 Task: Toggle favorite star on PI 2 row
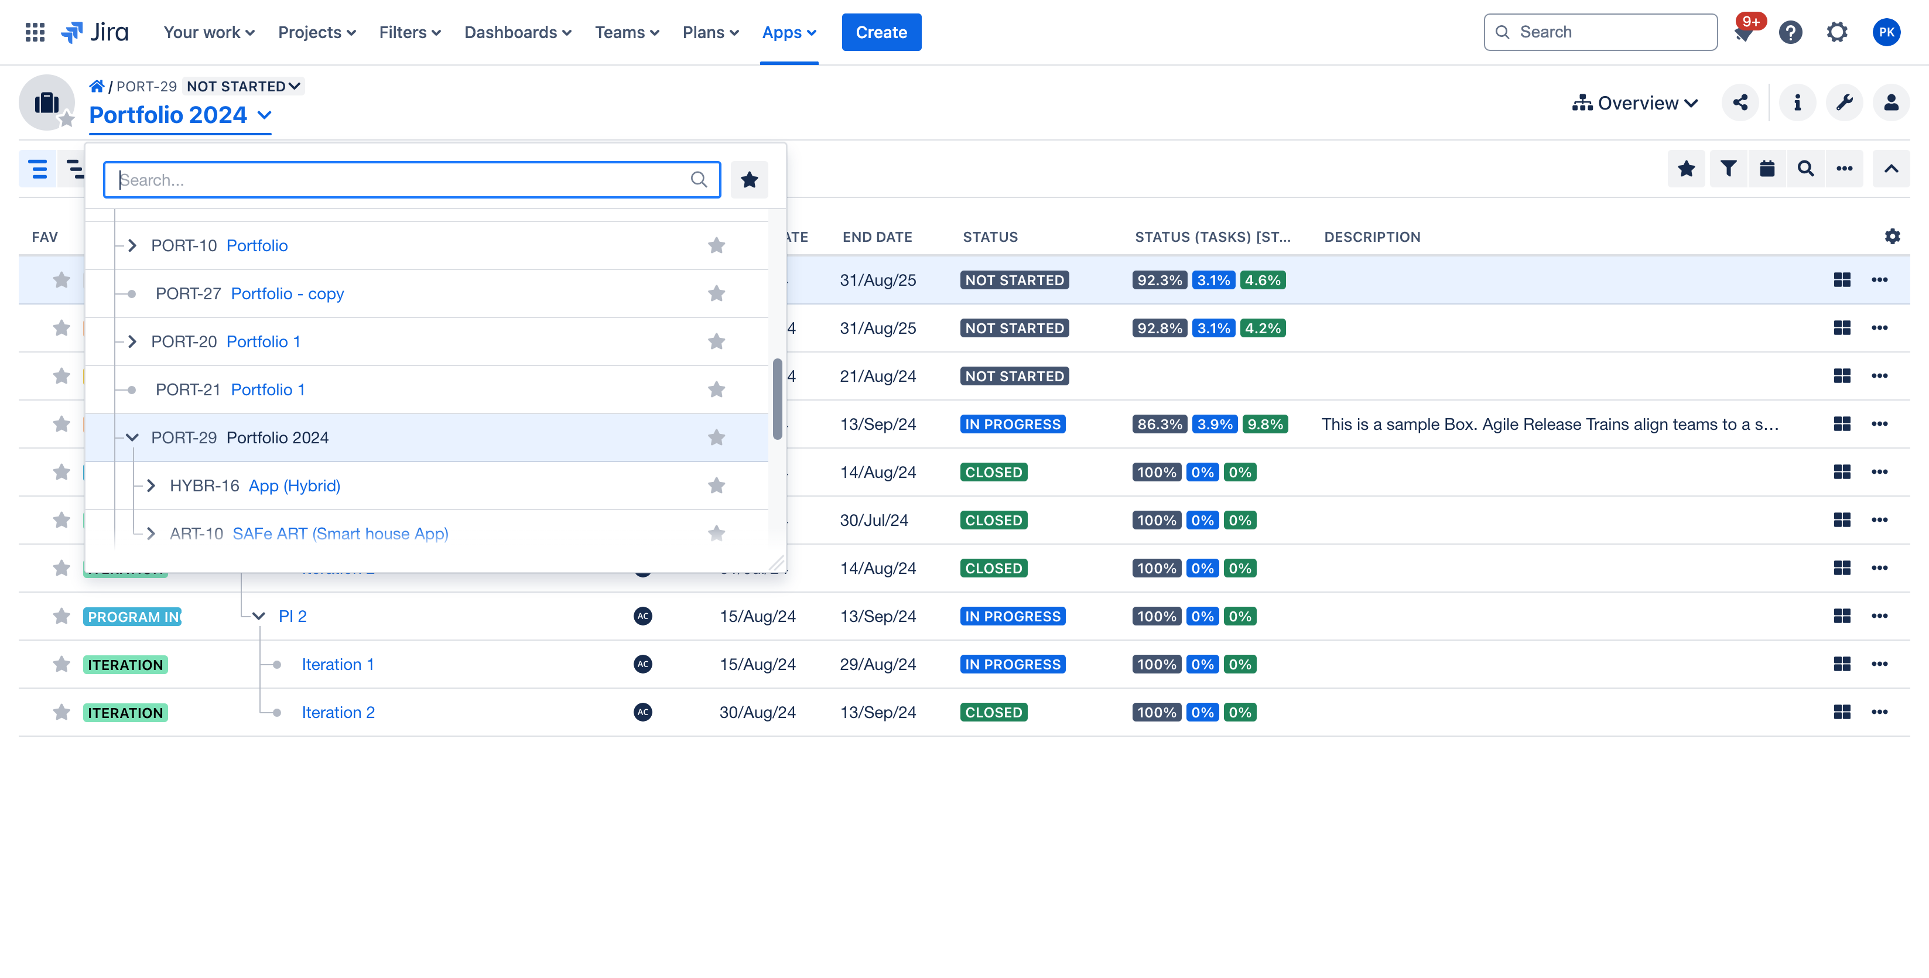click(x=61, y=616)
